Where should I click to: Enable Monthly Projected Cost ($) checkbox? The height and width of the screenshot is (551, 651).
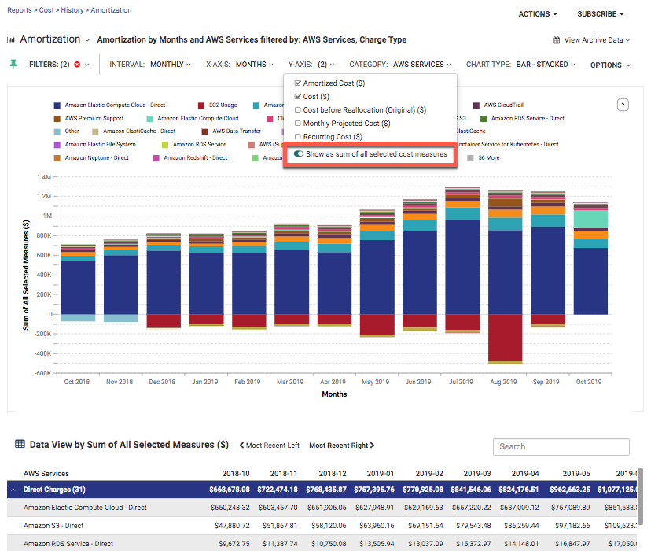tap(297, 123)
